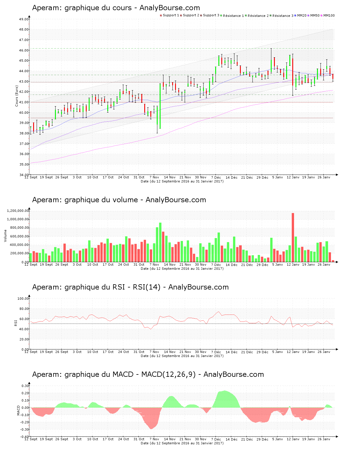Select the Résistance 2 legend label
Image resolution: width=349 pixels, height=451 pixels.
pos(258,16)
